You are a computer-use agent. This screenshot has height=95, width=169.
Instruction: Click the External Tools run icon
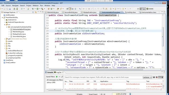42,9
